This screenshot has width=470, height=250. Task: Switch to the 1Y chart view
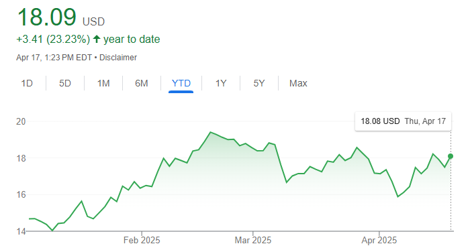tap(221, 83)
